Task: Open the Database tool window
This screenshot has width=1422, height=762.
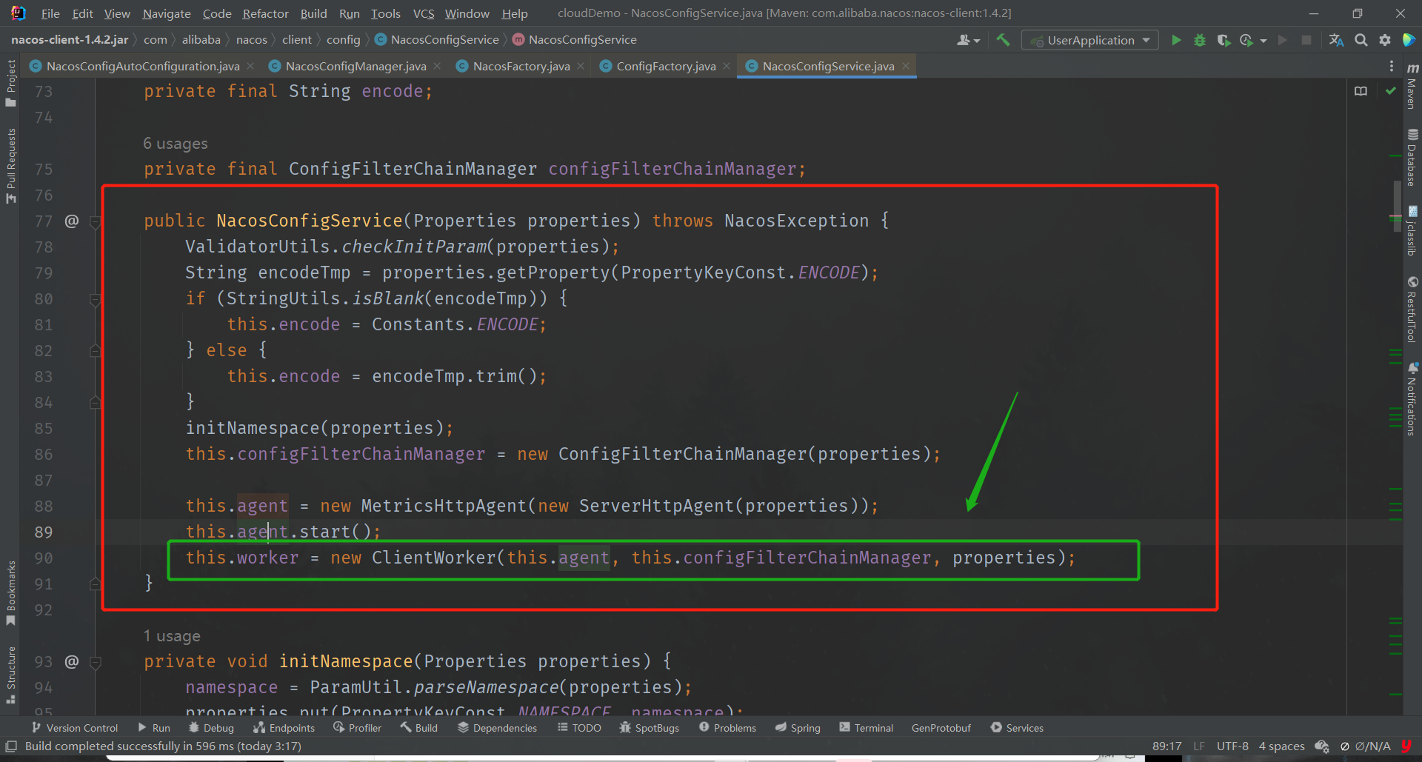Action: [1412, 157]
